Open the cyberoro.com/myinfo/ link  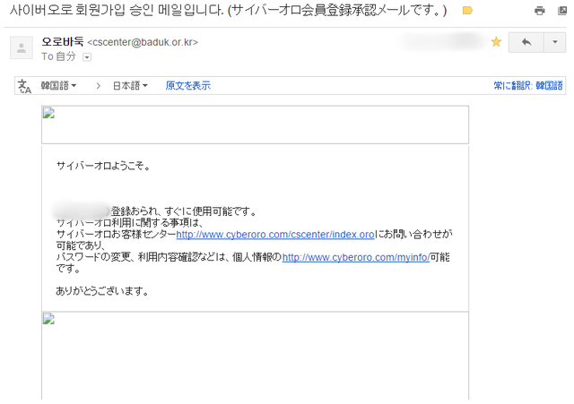point(356,257)
